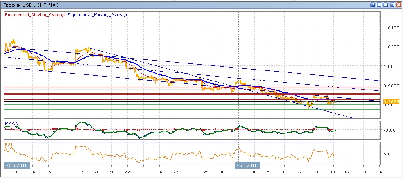Click the help question mark icon
The height and width of the screenshot is (178, 403).
[373, 5]
